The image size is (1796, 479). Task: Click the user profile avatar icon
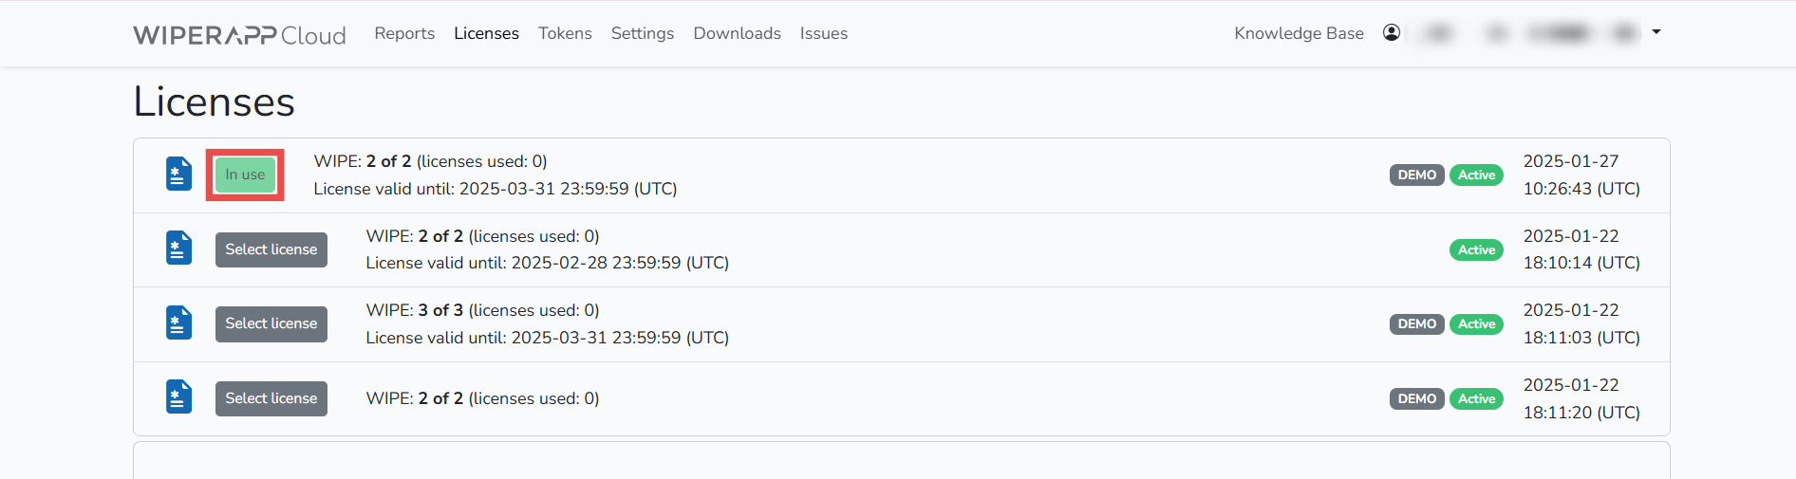click(1392, 33)
